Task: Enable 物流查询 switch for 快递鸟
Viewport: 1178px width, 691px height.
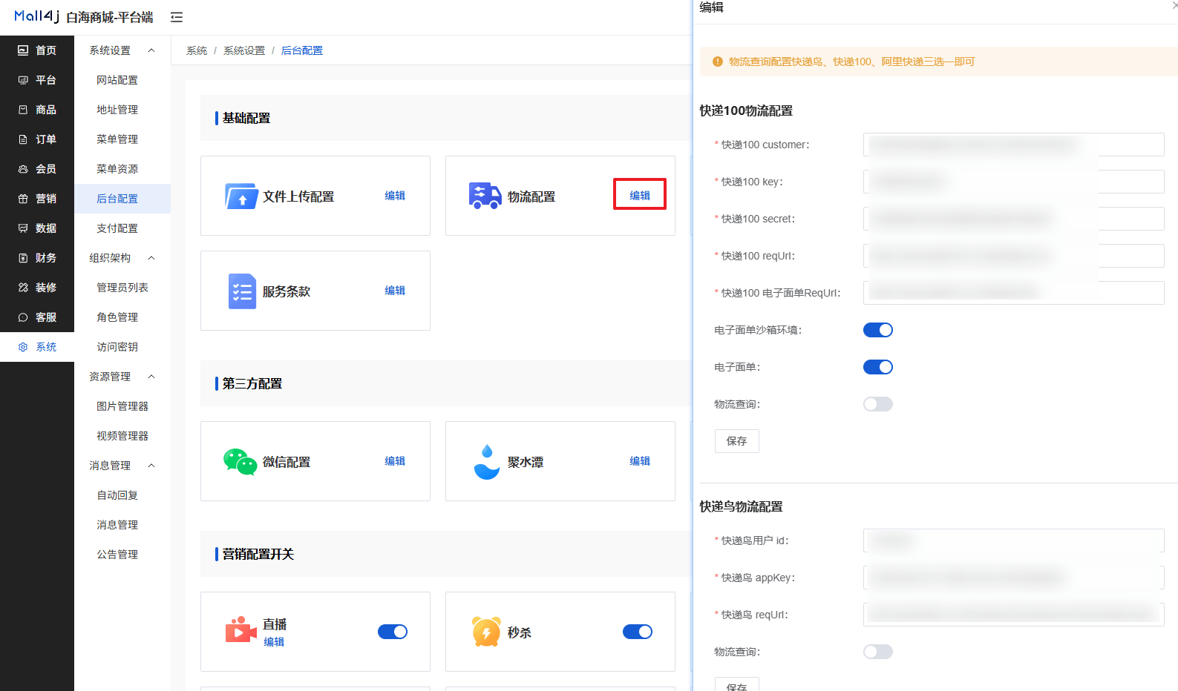Action: pyautogui.click(x=878, y=652)
